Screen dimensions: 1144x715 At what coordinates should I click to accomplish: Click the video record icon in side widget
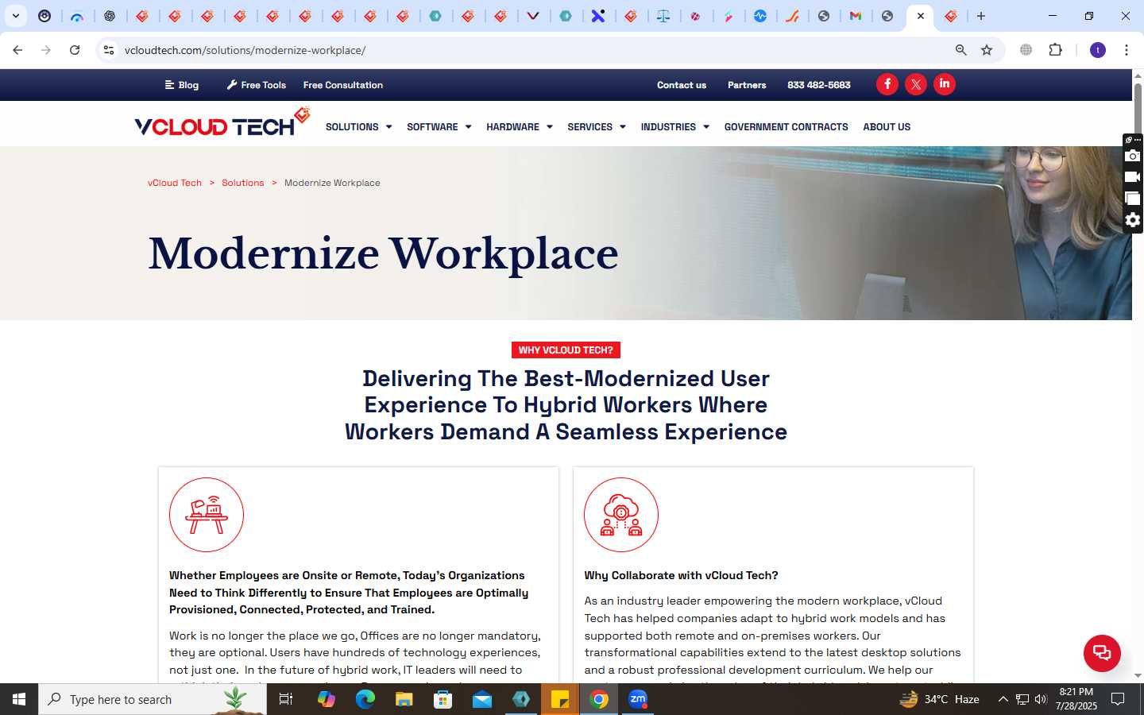1133,177
